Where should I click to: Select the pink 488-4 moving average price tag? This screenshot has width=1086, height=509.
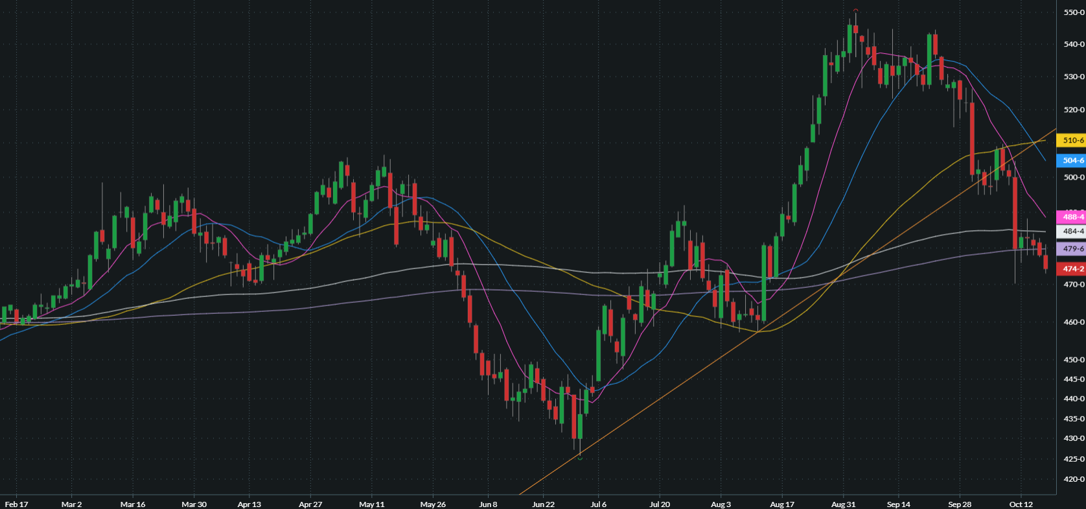[x=1071, y=217]
